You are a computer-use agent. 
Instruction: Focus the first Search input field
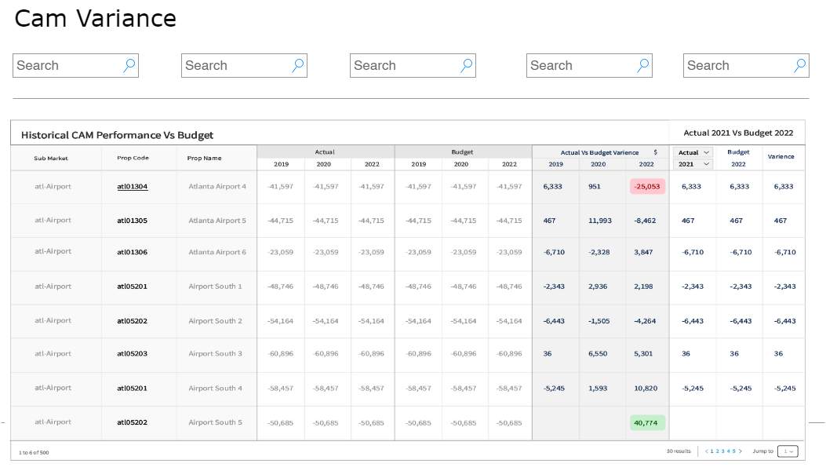67,66
